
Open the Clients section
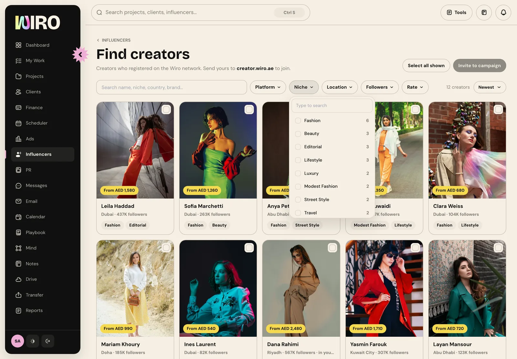tap(43, 92)
